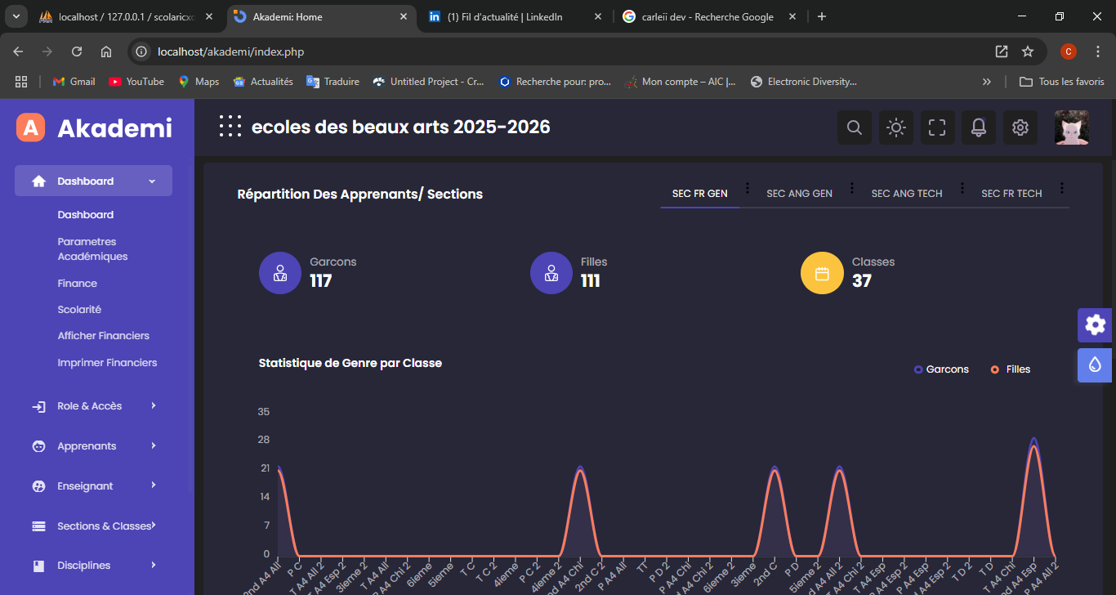Open floating settings gear panel
This screenshot has width=1116, height=595.
tap(1096, 325)
